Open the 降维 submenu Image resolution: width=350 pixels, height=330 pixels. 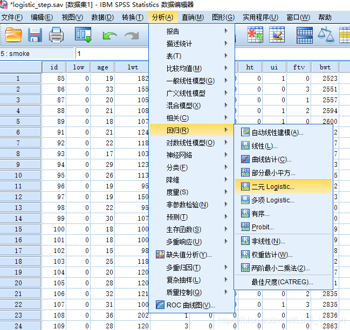point(192,180)
